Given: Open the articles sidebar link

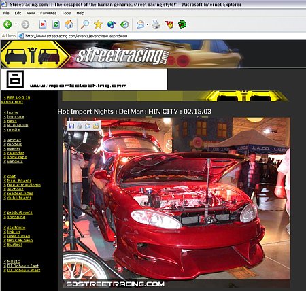Looking at the screenshot, I should click(x=14, y=140).
